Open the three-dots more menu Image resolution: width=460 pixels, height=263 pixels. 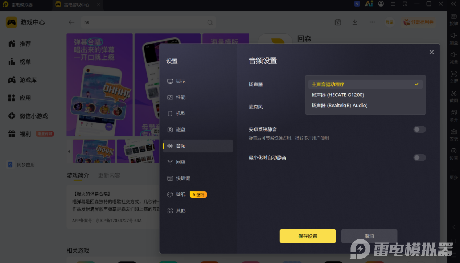(372, 22)
